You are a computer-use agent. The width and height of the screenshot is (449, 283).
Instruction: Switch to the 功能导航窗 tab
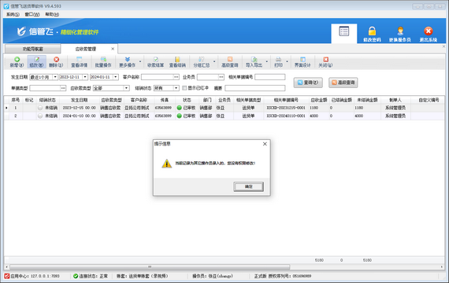[32, 49]
